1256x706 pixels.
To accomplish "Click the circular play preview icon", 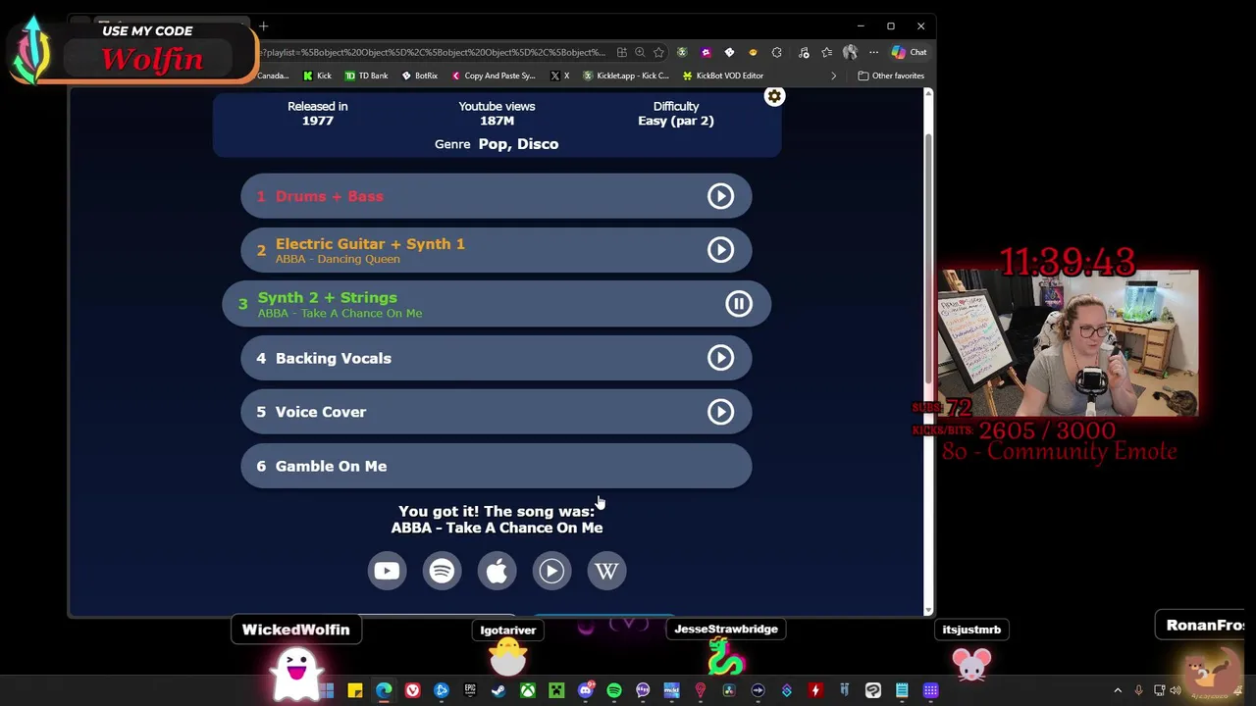I will click(551, 571).
